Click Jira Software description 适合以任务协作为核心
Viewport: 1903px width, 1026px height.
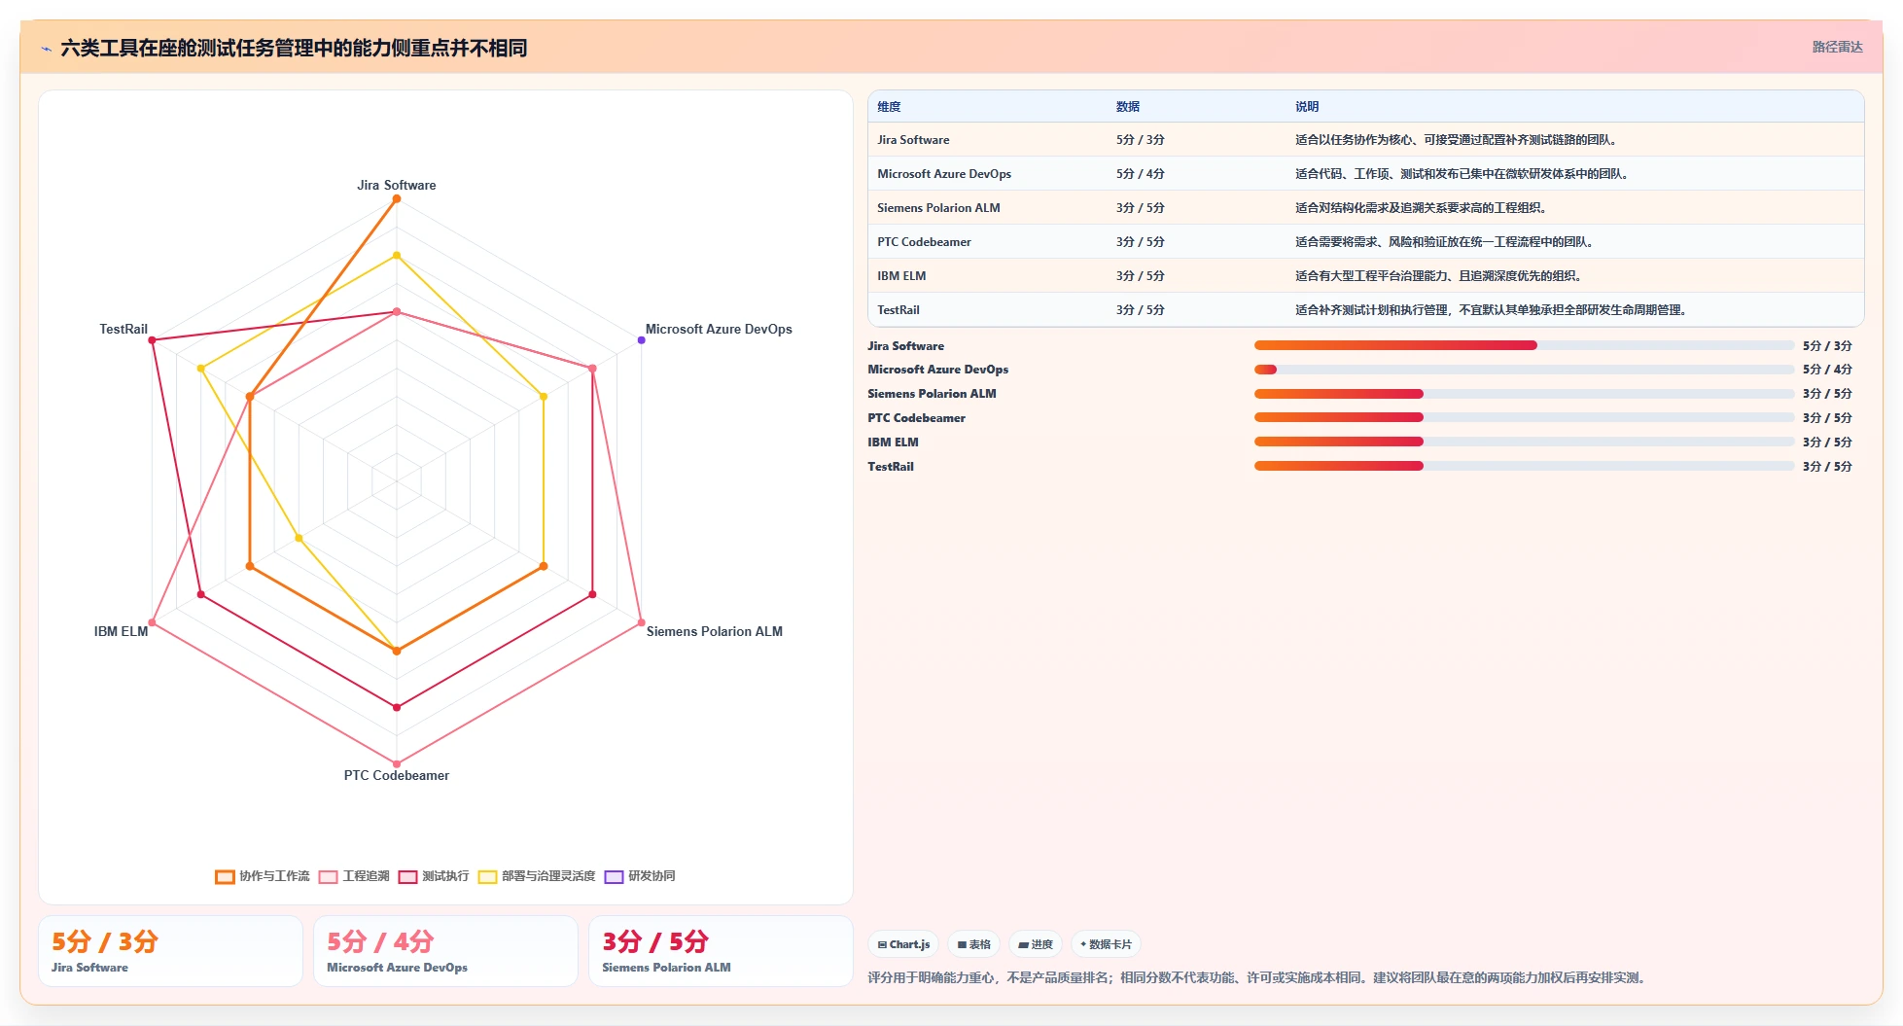(1457, 140)
